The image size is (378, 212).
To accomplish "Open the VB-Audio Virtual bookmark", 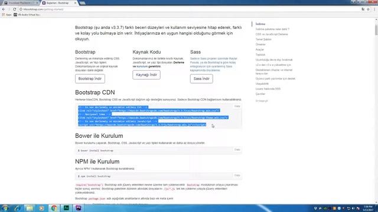I will (27, 15).
